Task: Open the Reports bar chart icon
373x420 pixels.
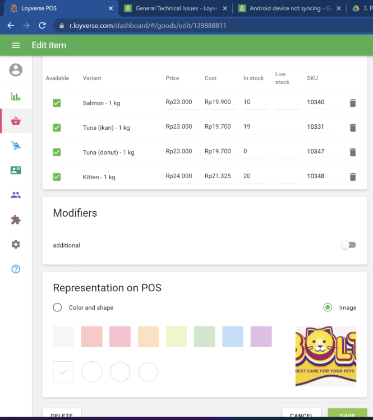Action: click(x=16, y=96)
